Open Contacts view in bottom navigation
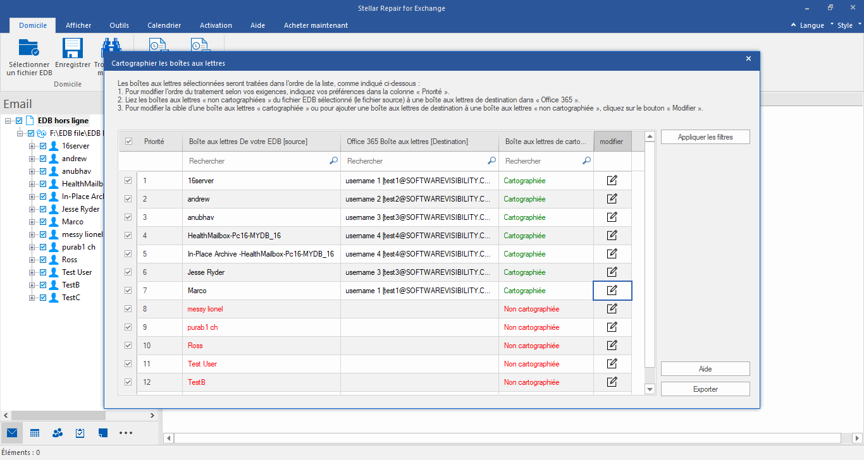This screenshot has height=460, width=864. 58,433
